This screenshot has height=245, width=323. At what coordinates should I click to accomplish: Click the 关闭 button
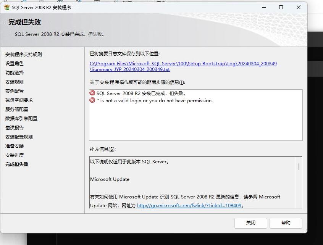250,223
